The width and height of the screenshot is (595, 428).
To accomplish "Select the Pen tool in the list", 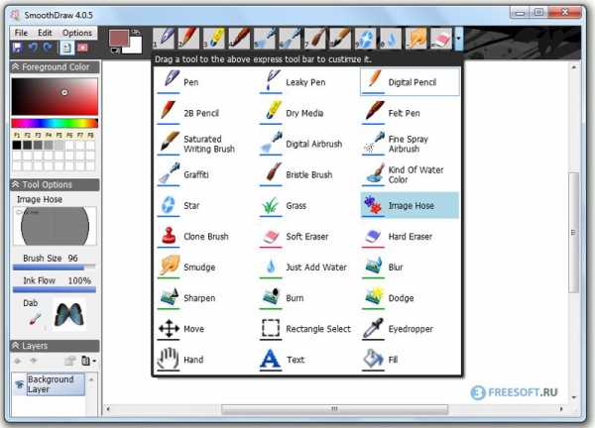I will point(205,82).
